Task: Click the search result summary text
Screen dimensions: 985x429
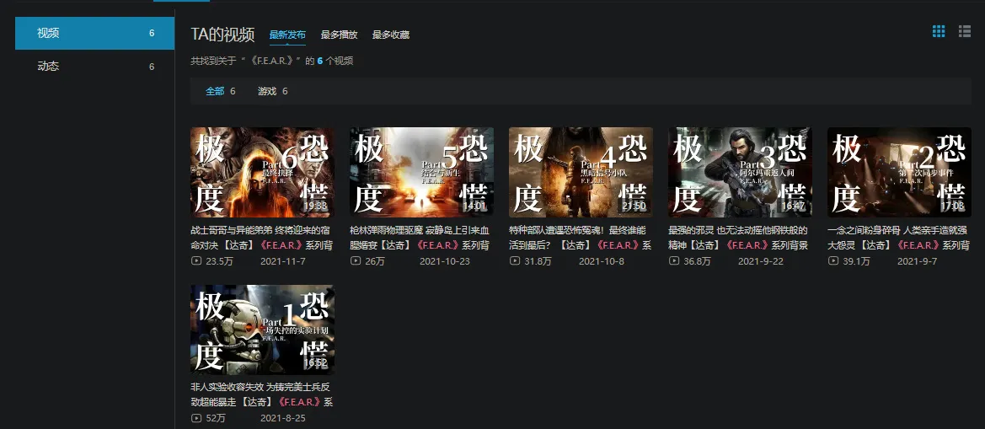Action: pyautogui.click(x=272, y=61)
